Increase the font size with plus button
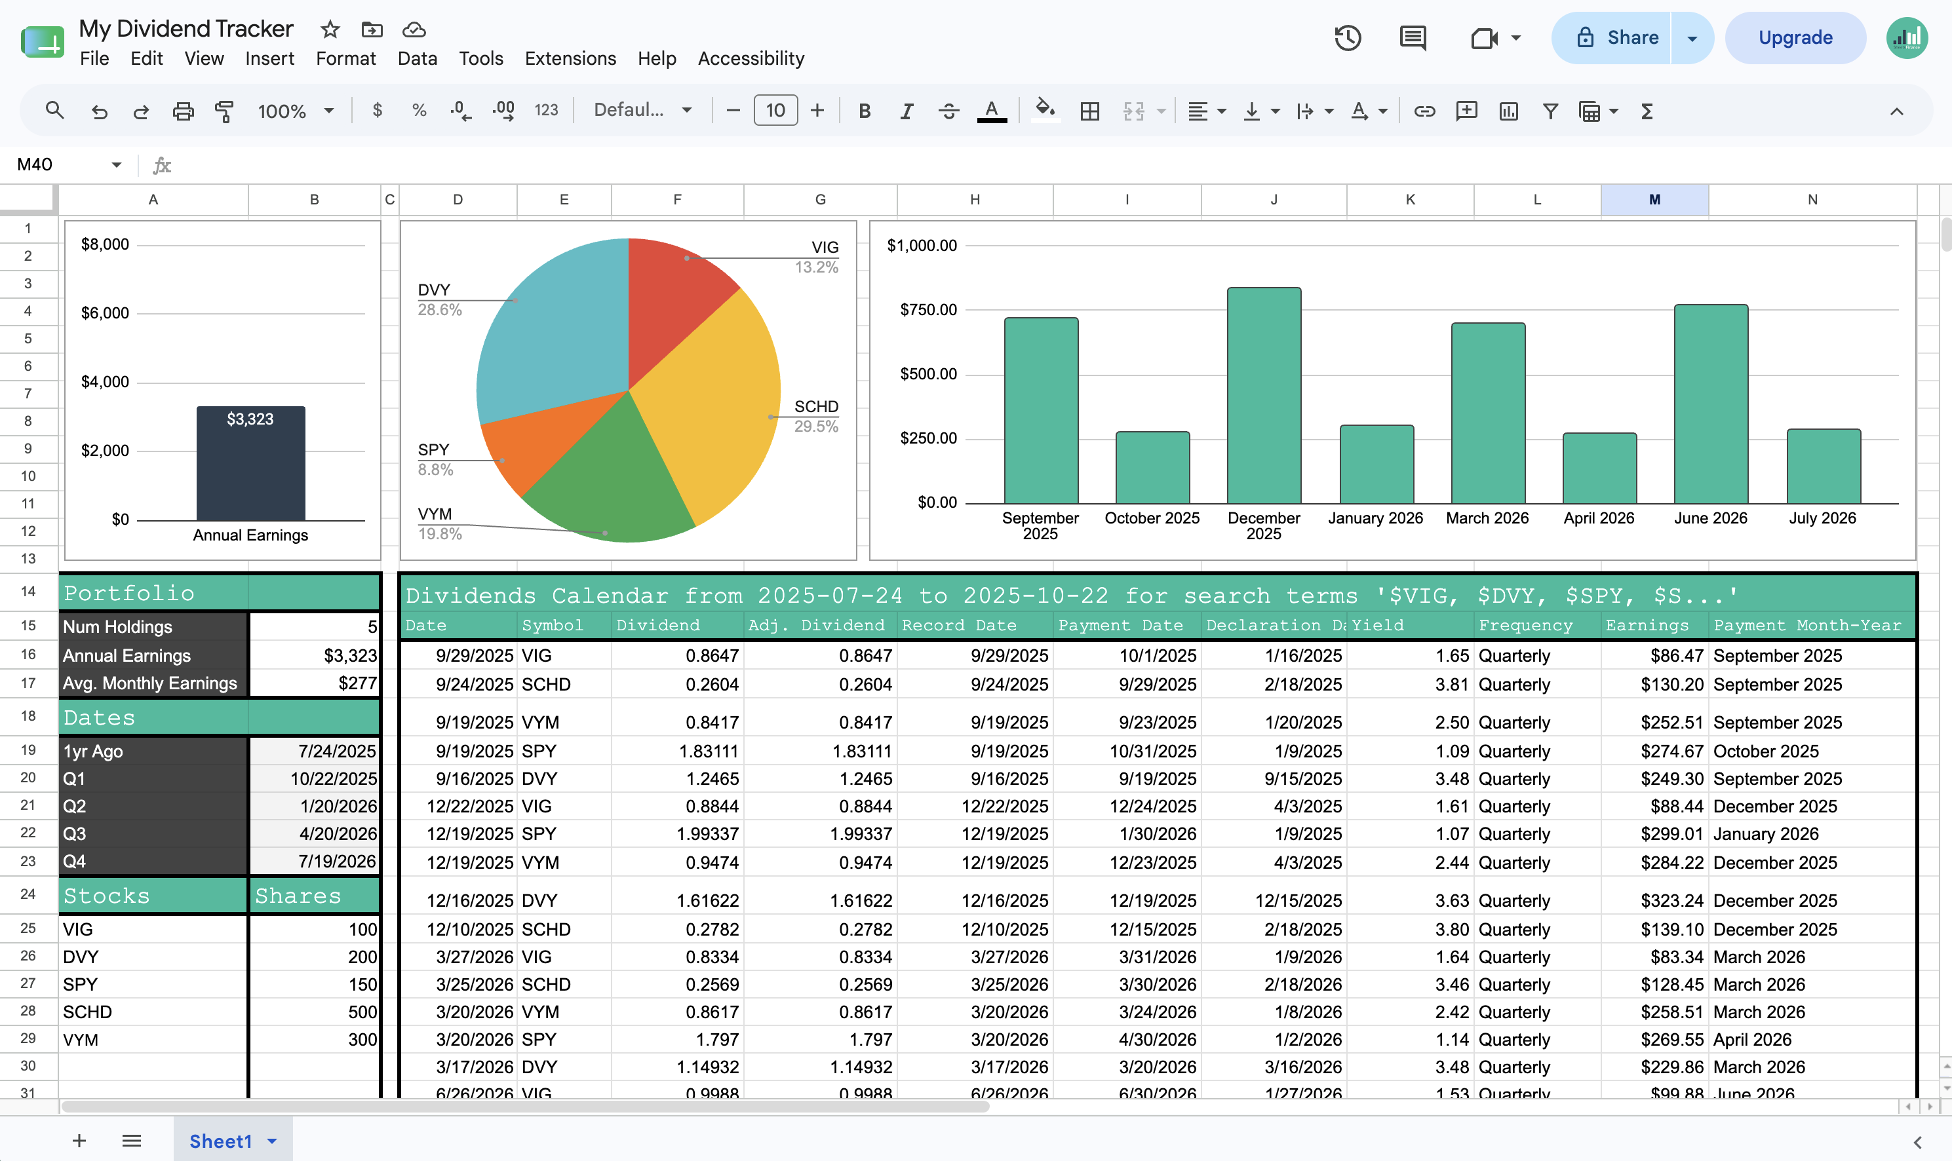The width and height of the screenshot is (1952, 1161). pos(817,110)
